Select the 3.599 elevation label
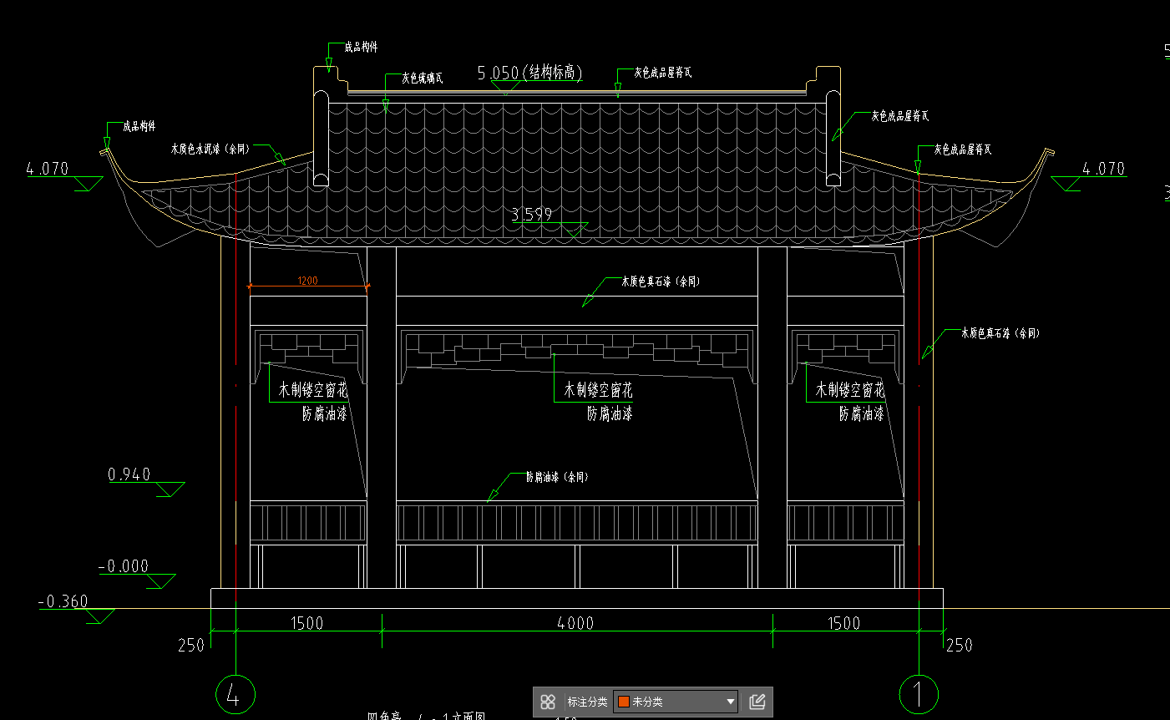 [532, 215]
